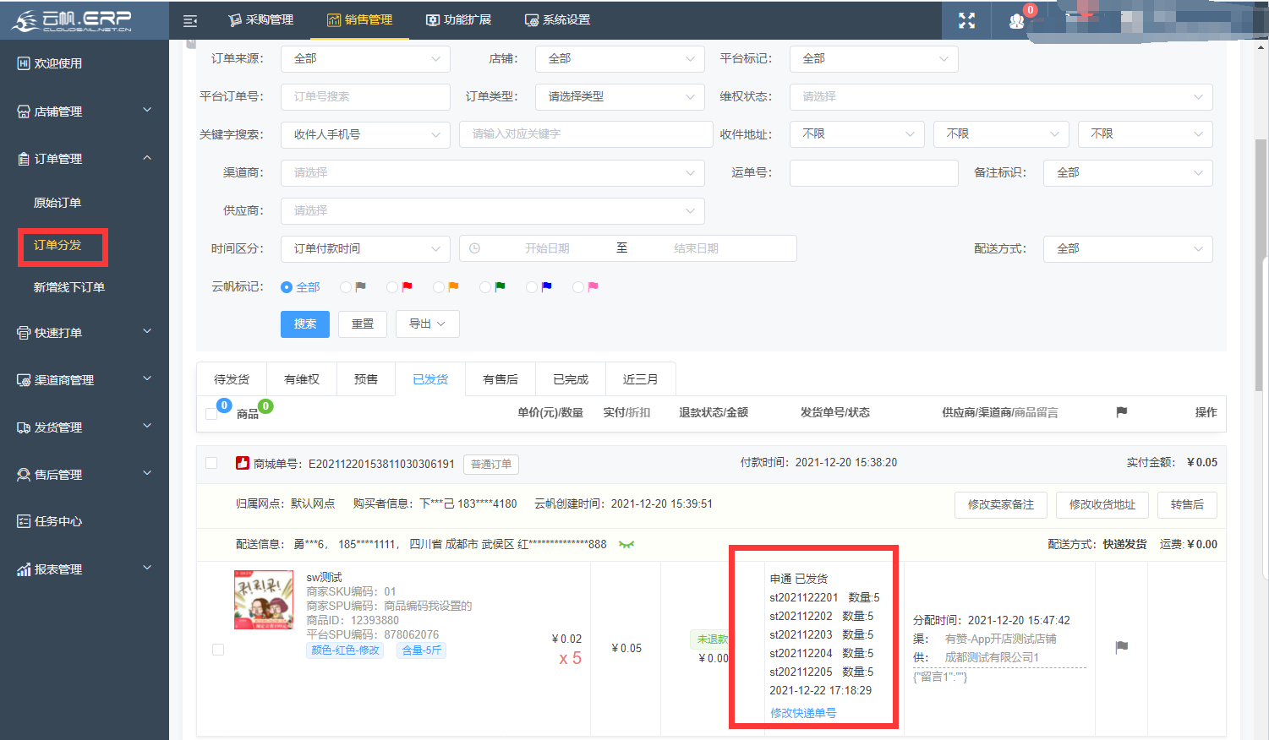Check the select-all checkbox beside 商品 header
The image size is (1269, 740).
point(211,413)
